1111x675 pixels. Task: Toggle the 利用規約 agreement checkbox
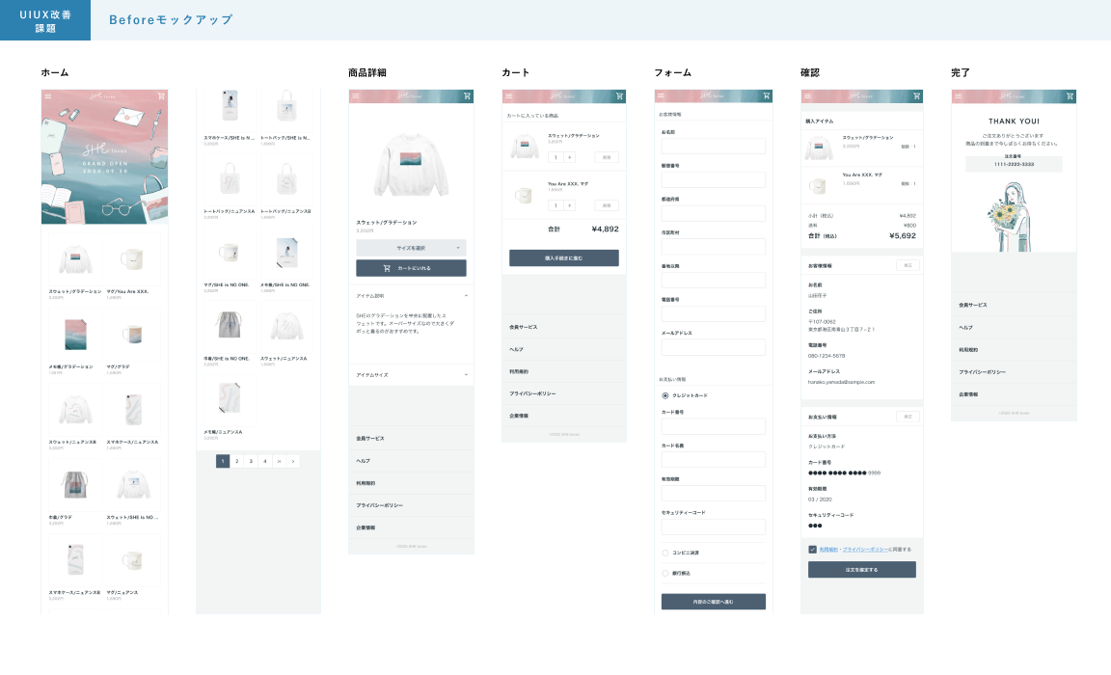[x=813, y=550]
